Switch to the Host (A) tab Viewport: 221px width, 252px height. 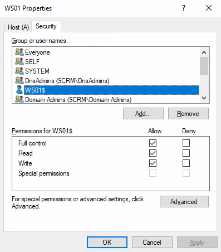point(18,27)
